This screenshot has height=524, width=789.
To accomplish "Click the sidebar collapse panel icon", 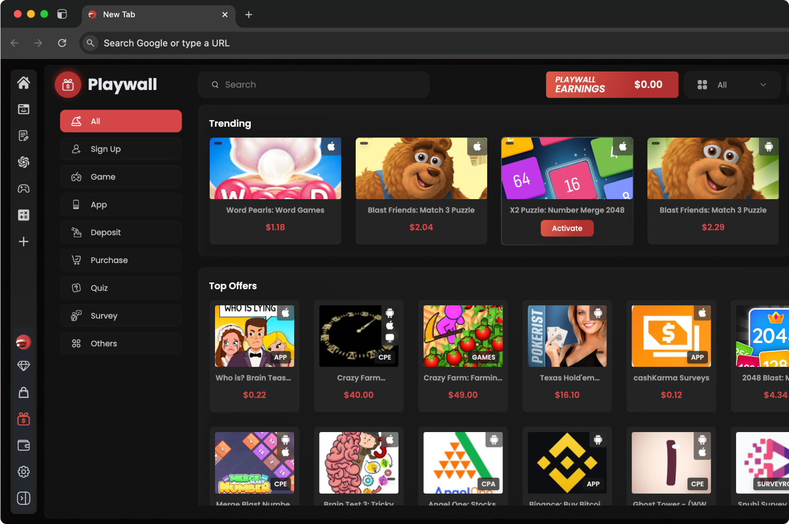I will (x=23, y=498).
